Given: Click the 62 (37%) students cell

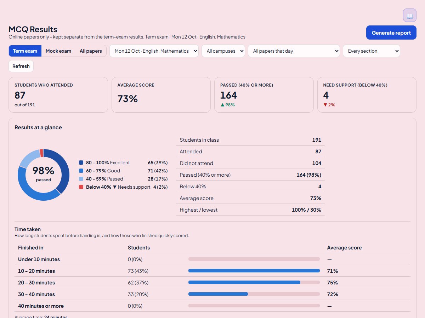Looking at the screenshot, I should 138,283.
